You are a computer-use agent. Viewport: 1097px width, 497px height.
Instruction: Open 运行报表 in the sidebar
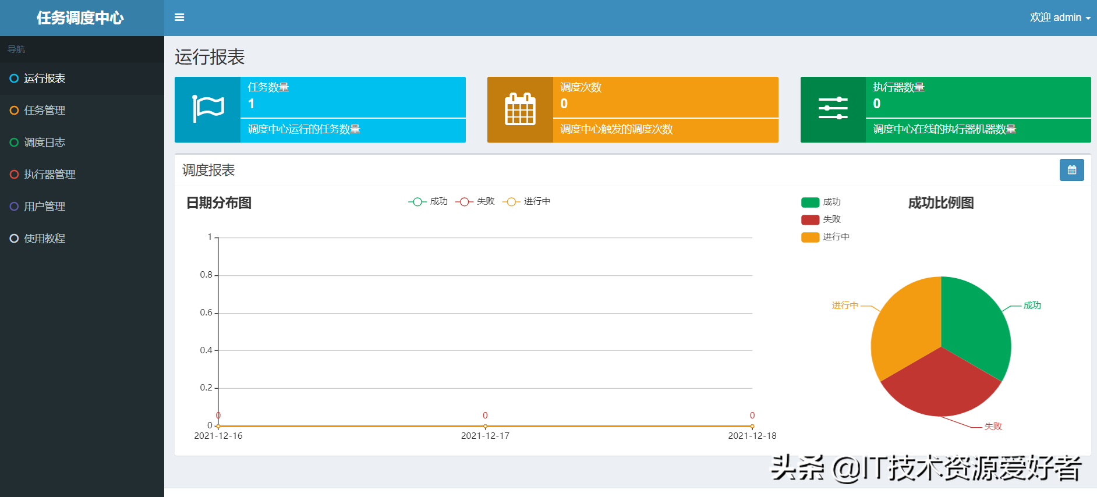pos(82,79)
